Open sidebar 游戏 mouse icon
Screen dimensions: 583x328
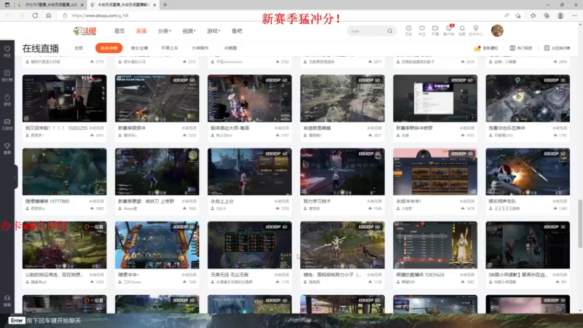7,100
